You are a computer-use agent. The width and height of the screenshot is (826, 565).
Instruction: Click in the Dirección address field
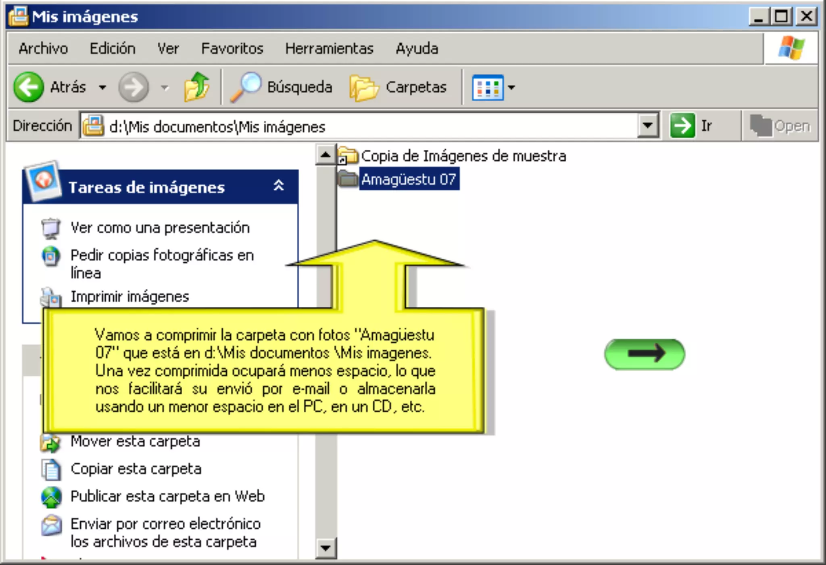coord(363,126)
